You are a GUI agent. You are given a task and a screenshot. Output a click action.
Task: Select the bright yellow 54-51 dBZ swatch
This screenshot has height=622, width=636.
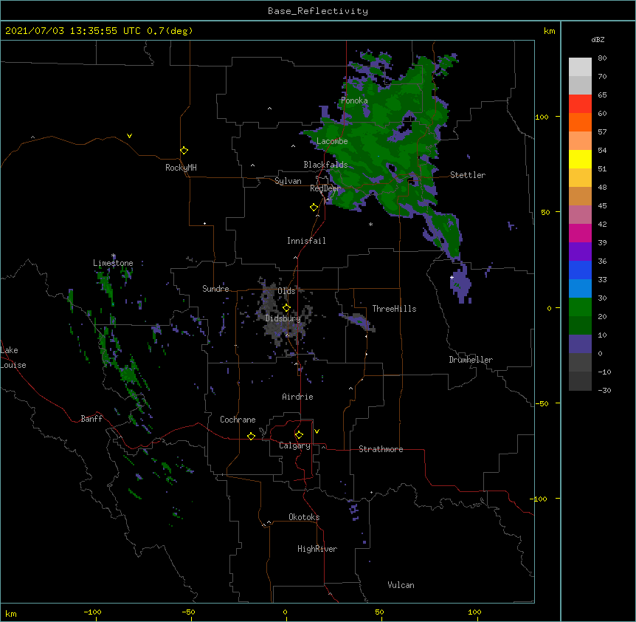tap(580, 159)
